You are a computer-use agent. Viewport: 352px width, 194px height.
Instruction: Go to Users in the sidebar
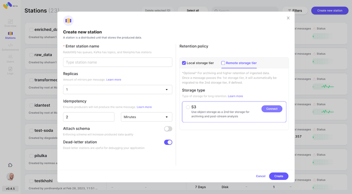pyautogui.click(x=10, y=58)
